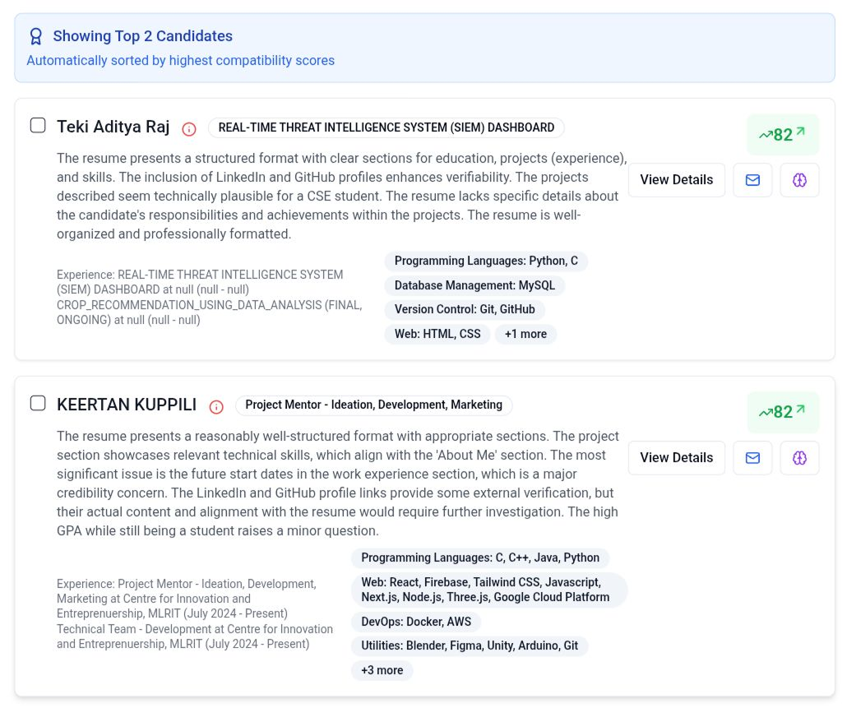
Task: Click Teki Aditya Raj's 82 score badge
Action: (x=782, y=134)
